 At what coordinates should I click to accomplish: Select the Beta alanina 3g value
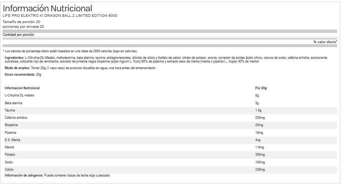point(257,103)
